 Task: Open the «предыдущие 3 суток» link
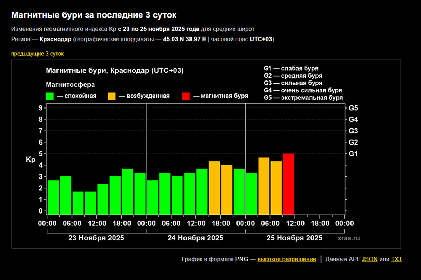pos(37,54)
